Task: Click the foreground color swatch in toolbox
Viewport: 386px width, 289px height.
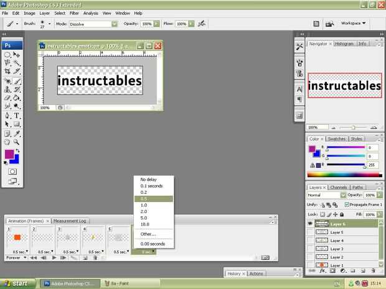Action: coord(9,154)
